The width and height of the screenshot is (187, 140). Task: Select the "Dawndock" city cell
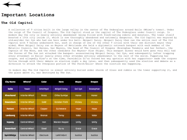(10, 102)
